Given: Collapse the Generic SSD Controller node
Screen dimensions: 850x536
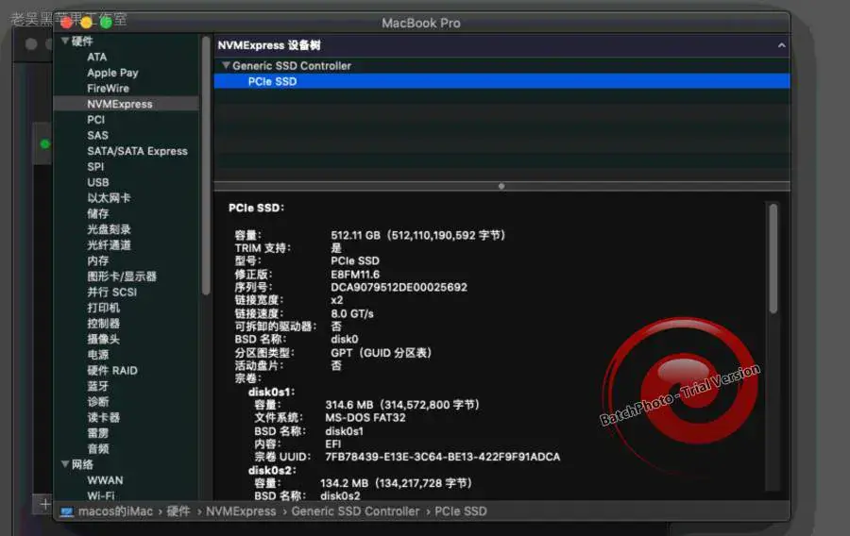Looking at the screenshot, I should point(226,65).
